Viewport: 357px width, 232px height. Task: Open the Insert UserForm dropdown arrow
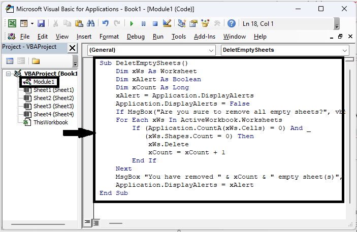[x=32, y=23]
